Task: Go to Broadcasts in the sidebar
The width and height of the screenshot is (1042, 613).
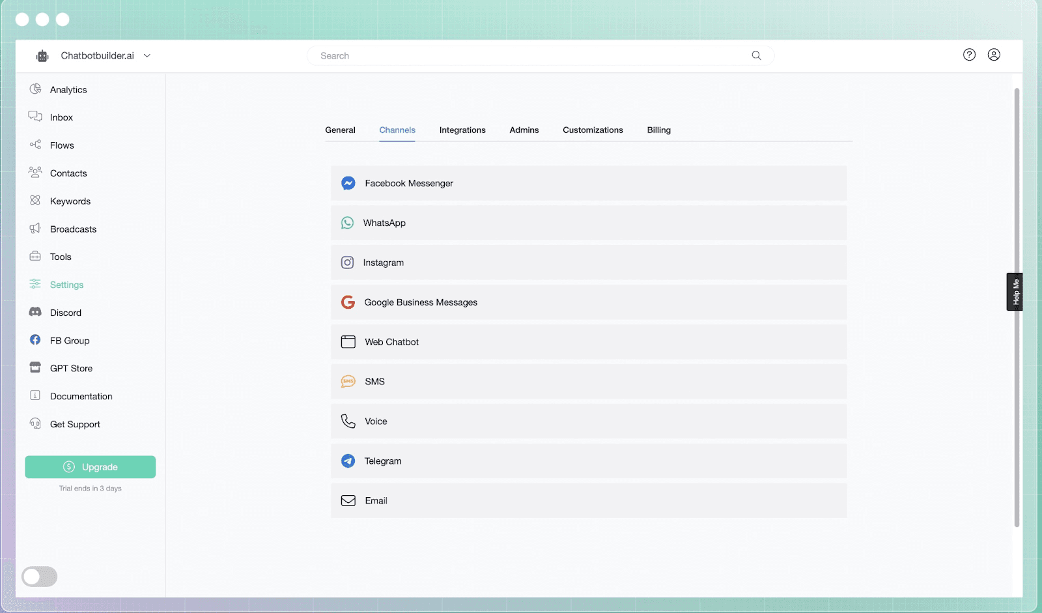Action: [x=73, y=229]
